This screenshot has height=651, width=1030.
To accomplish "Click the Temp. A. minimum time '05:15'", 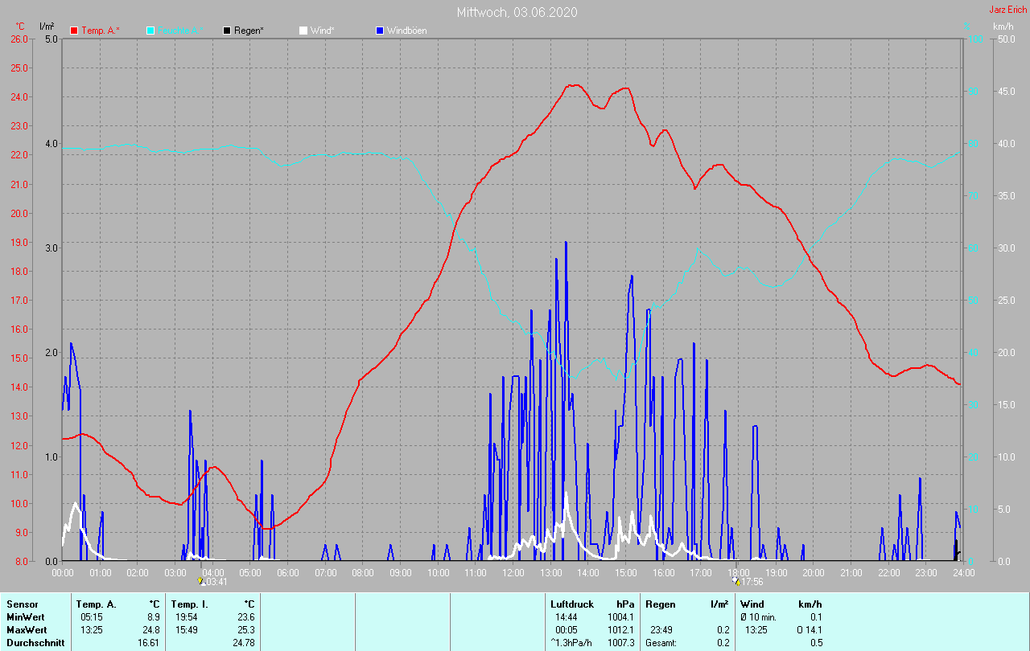I will 91,616.
